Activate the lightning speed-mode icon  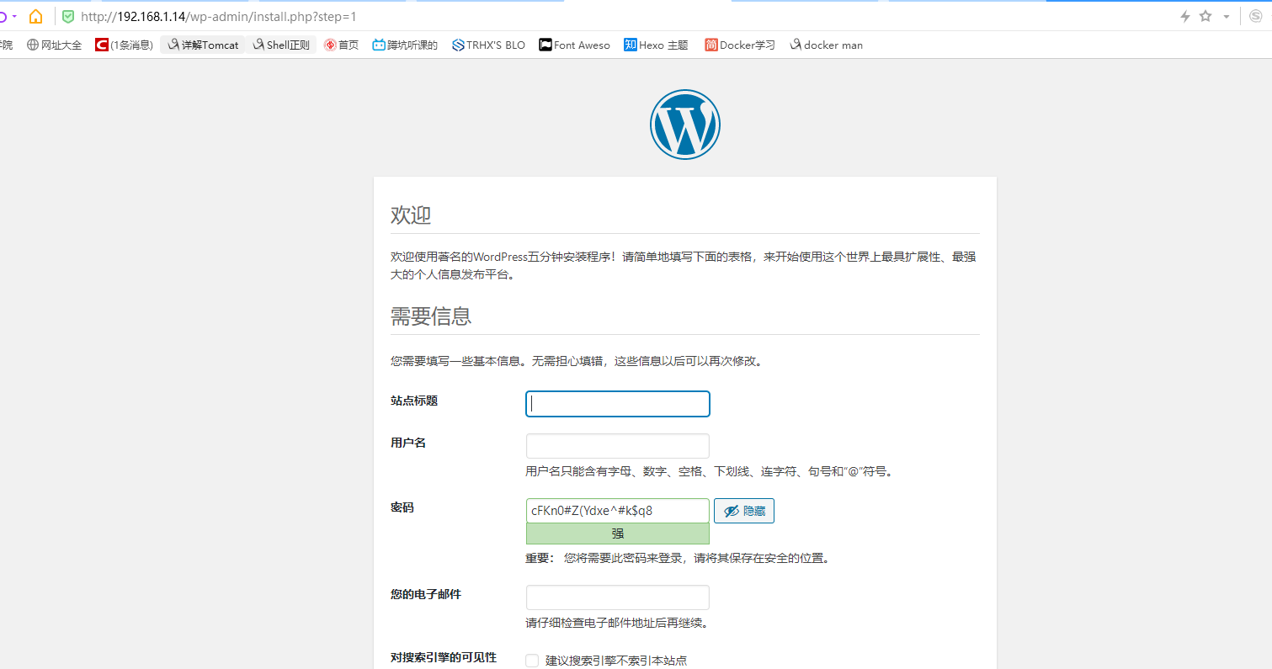pos(1185,16)
